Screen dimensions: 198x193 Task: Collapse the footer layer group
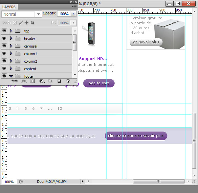(x=11, y=76)
